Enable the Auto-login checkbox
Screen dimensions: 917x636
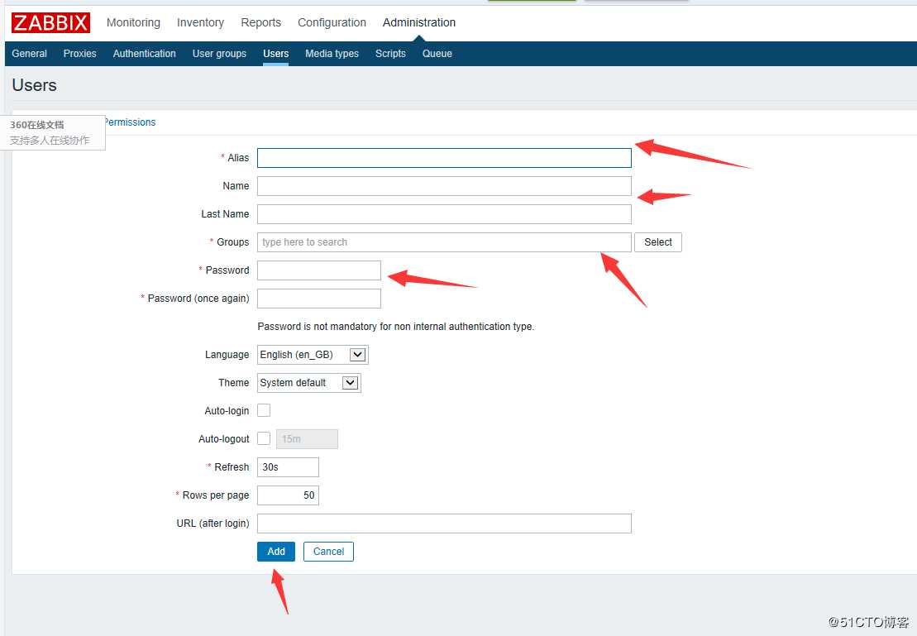pyautogui.click(x=264, y=411)
